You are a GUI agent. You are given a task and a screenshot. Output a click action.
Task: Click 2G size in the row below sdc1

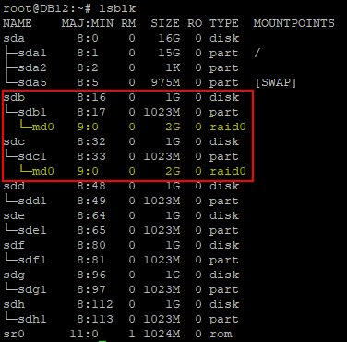click(173, 171)
